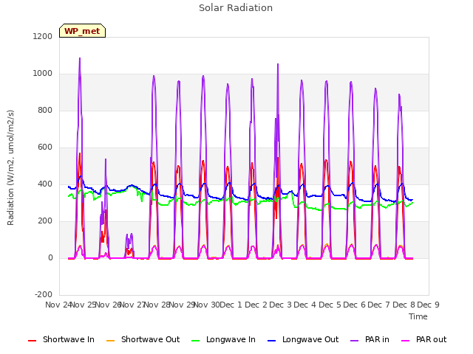Click the 400 y-axis tick label
Screen dimensions: 473x354
[45, 184]
